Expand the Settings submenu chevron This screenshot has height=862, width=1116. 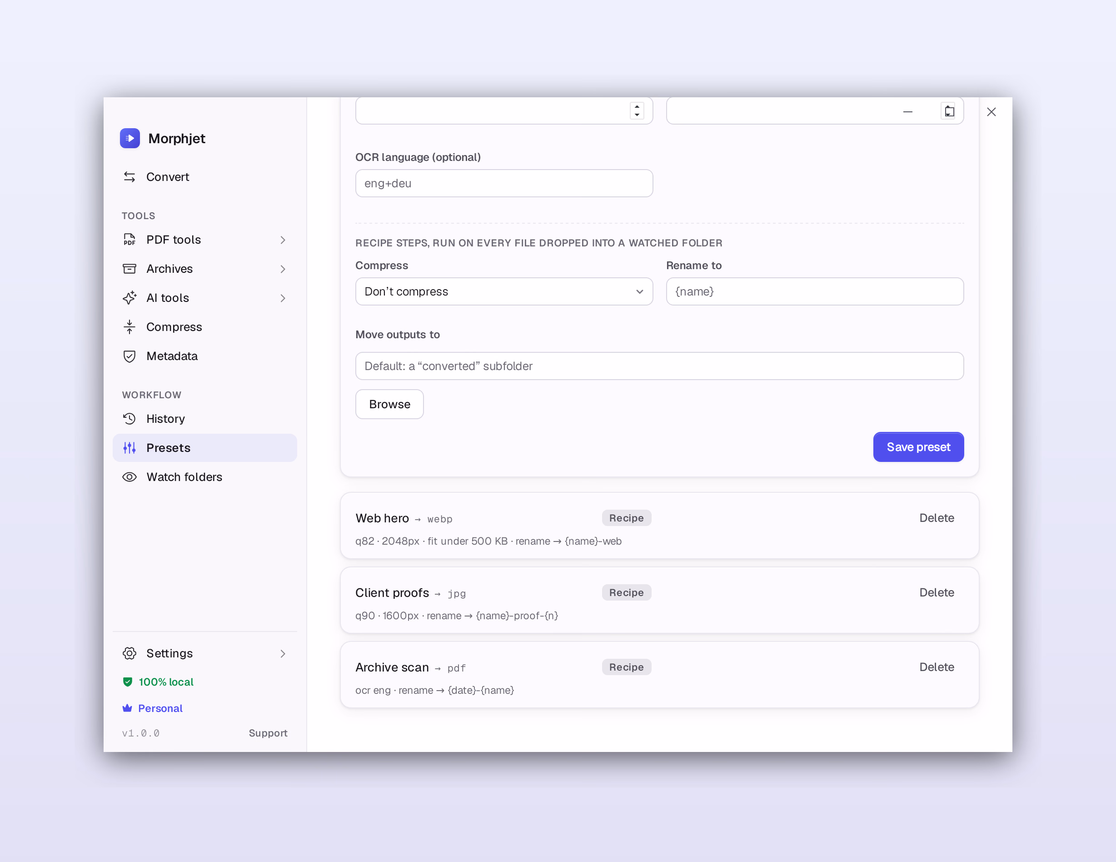point(283,653)
